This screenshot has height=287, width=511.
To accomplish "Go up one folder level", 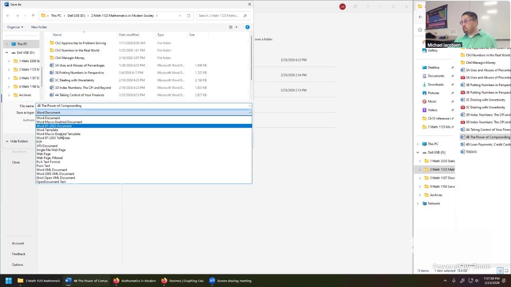I will click(x=33, y=16).
